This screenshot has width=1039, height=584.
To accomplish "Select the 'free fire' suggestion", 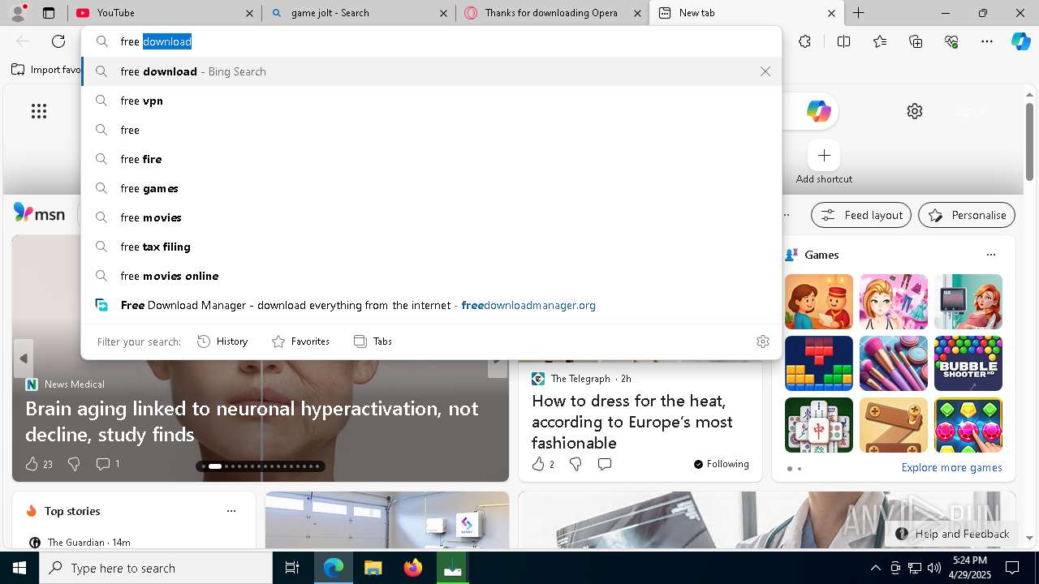I will click(432, 159).
